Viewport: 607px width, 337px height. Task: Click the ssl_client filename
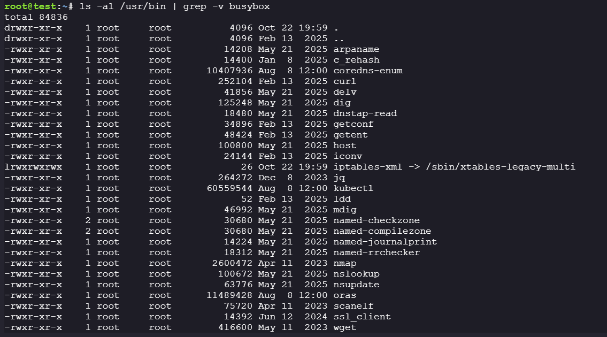tap(362, 317)
